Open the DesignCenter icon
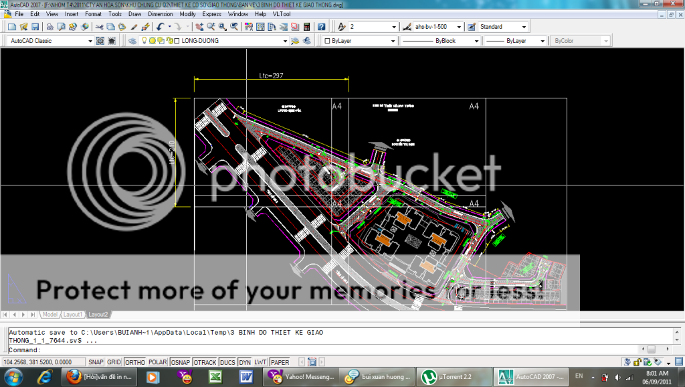 pyautogui.click(x=260, y=27)
